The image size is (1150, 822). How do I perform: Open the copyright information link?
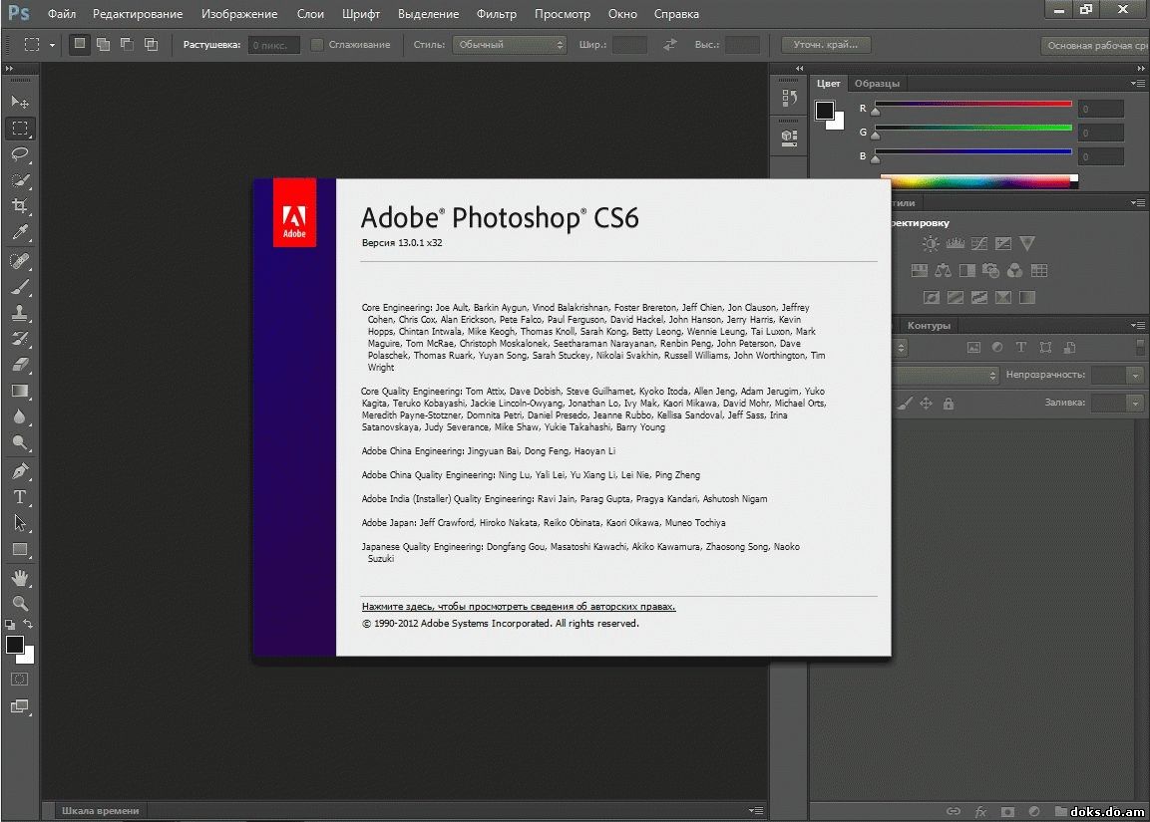point(519,607)
